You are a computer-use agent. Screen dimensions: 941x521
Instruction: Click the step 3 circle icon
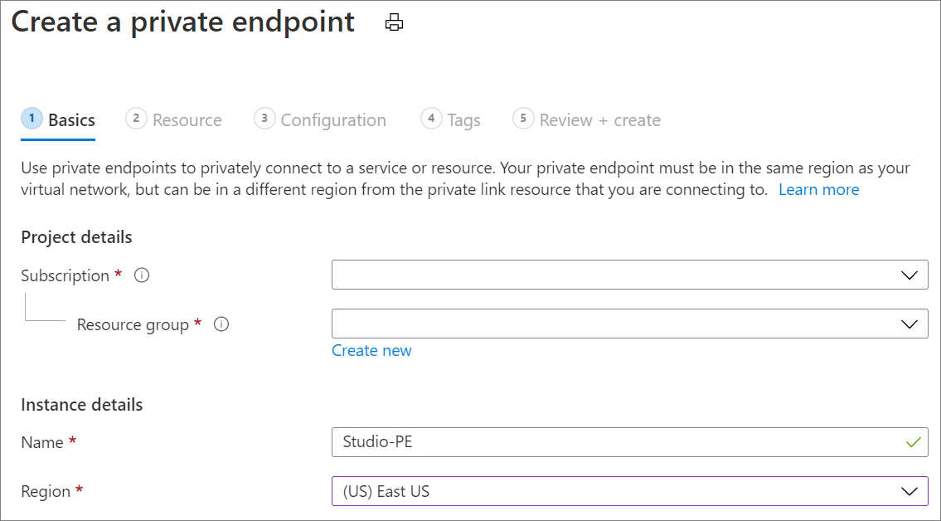(264, 119)
